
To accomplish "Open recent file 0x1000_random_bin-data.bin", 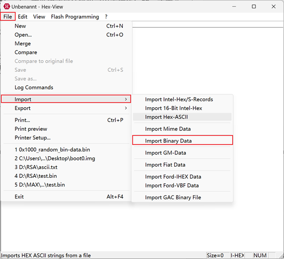I will pyautogui.click(x=52, y=150).
